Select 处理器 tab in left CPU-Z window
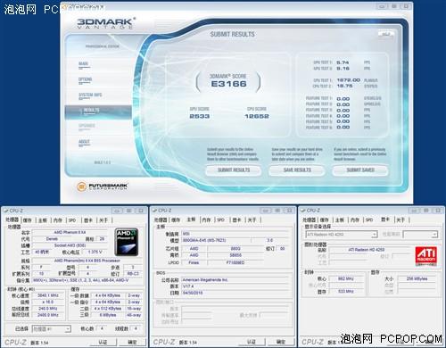Viewport: 446px width, 348px height. pos(12,220)
